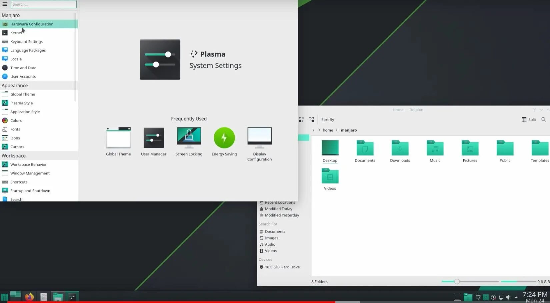Select the Colors settings icon
The image size is (550, 303).
pos(16,120)
